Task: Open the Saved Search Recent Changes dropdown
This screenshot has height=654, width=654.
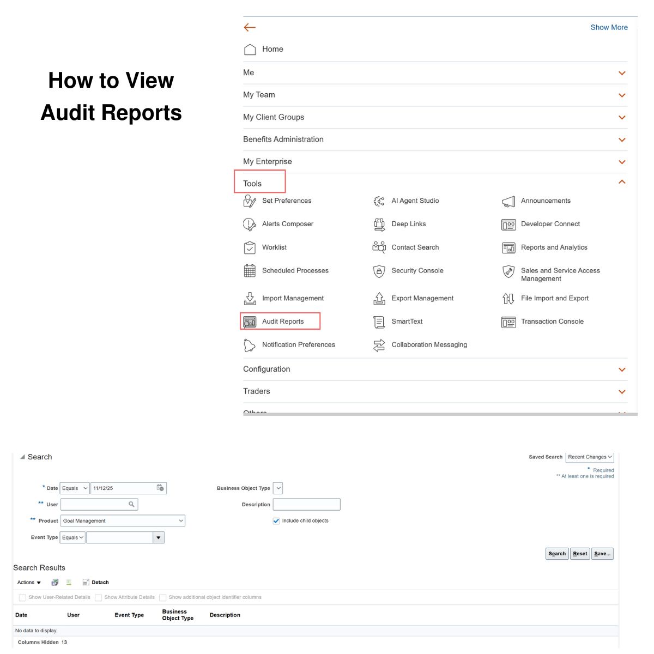Action: [x=590, y=457]
